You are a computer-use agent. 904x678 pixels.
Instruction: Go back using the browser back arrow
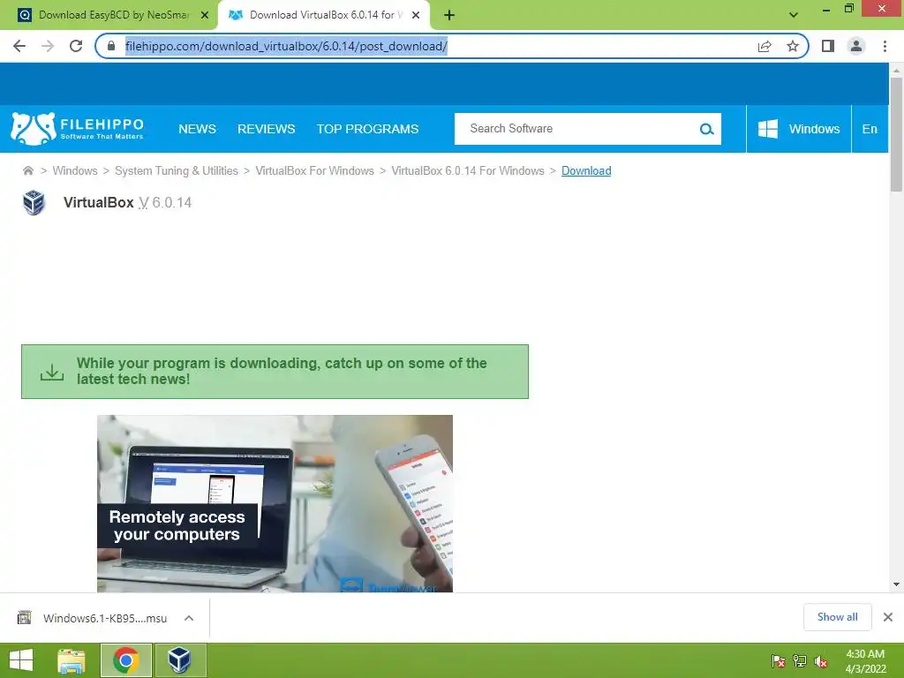19,46
